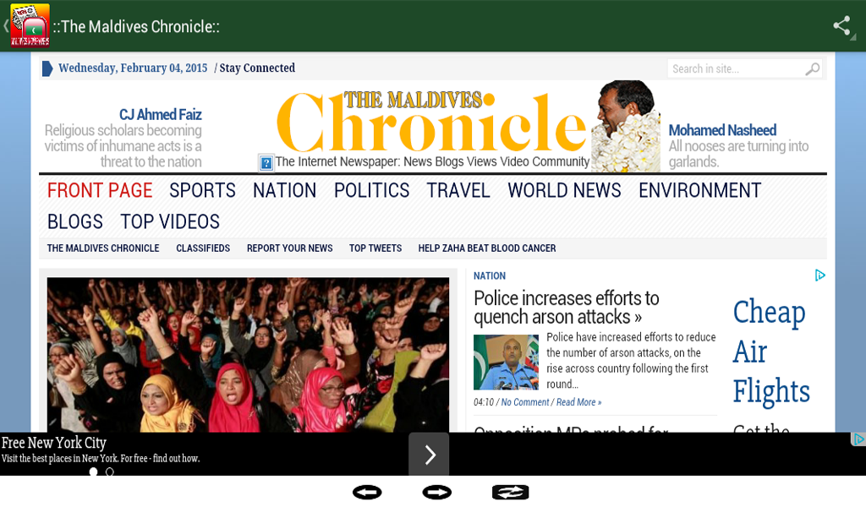Click the police officer article thumbnail
This screenshot has width=866, height=507.
pyautogui.click(x=506, y=362)
